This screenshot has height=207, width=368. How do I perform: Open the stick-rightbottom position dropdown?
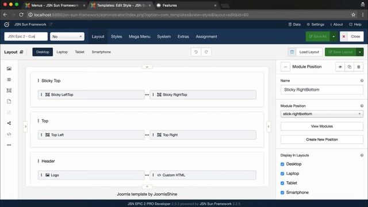[x=322, y=114]
